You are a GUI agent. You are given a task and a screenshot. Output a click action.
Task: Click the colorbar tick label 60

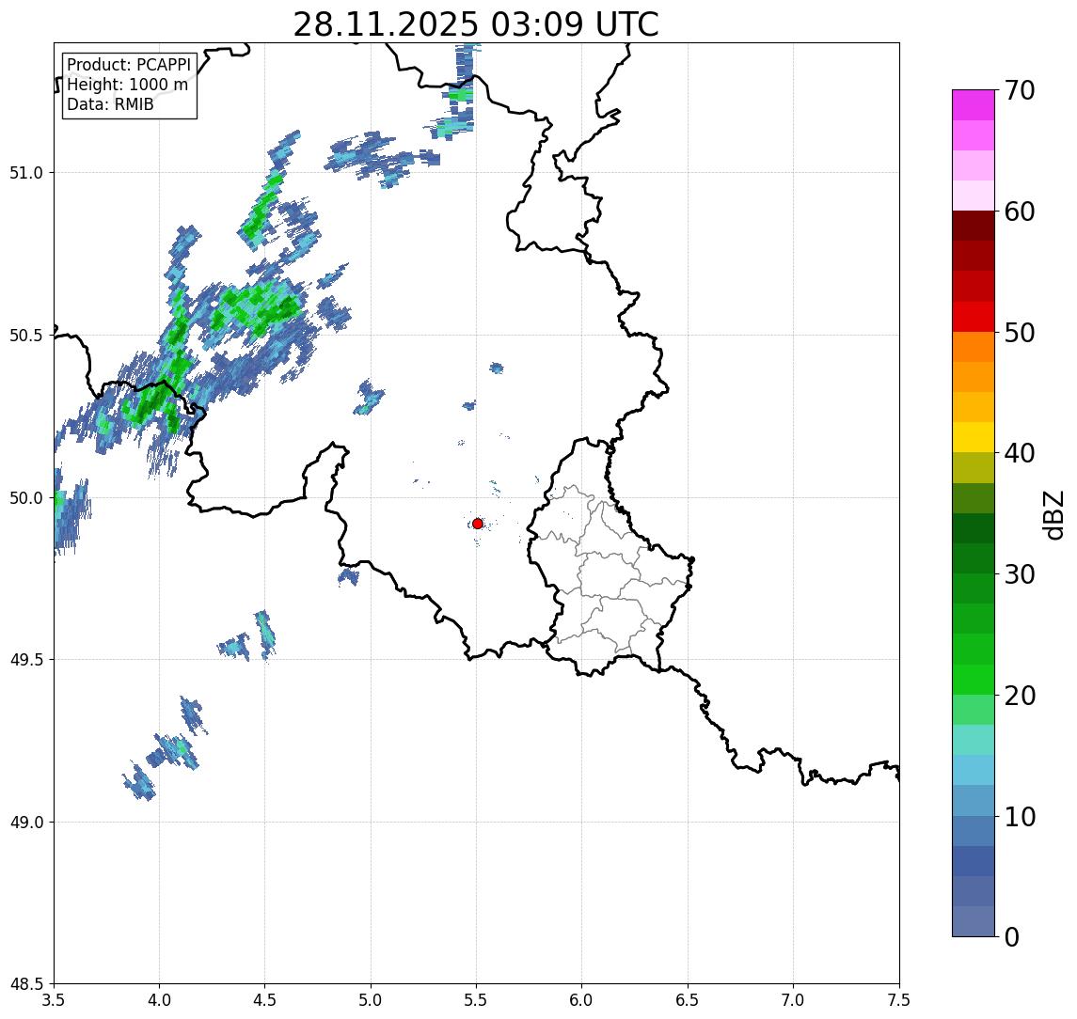point(1019,212)
